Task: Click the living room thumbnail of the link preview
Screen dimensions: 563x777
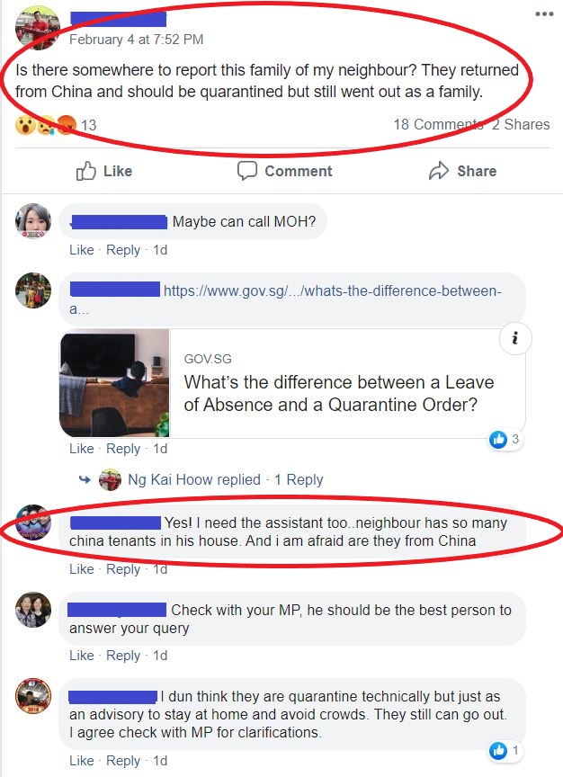Action: coord(114,383)
